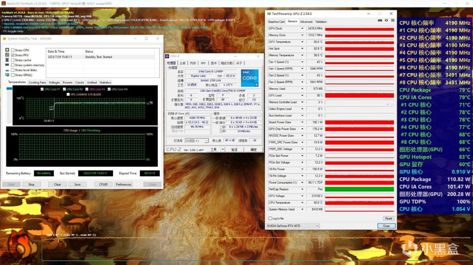Click the Intel Core i5 logo in CPU-Z
This screenshot has width=473, height=265.
coord(250,78)
